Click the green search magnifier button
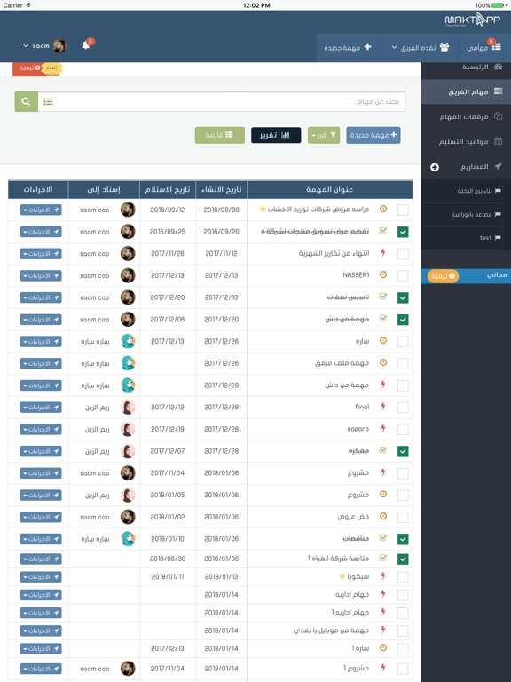This screenshot has width=511, height=682. [26, 101]
